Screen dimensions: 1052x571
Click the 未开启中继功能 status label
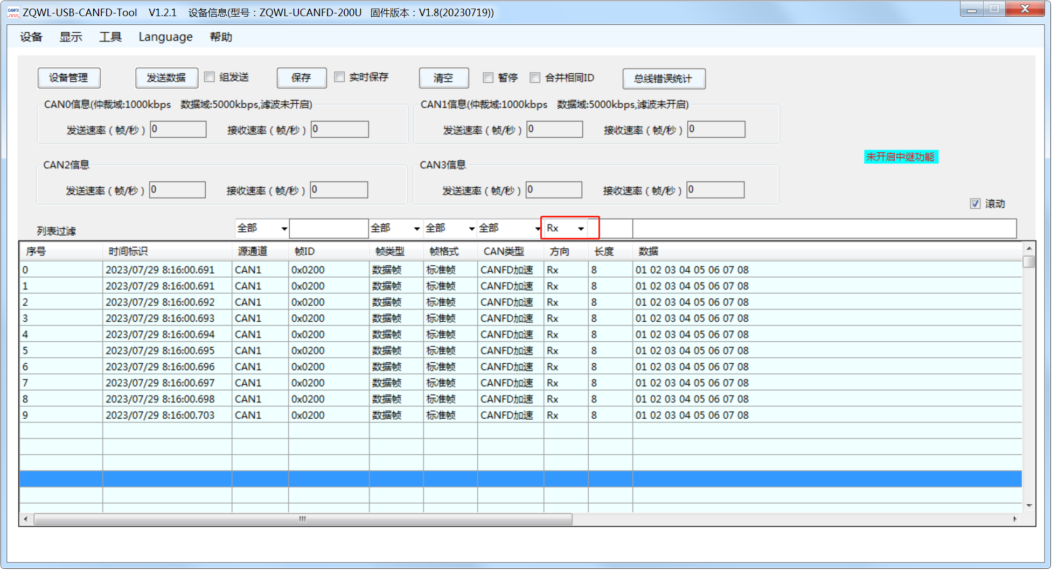click(901, 157)
